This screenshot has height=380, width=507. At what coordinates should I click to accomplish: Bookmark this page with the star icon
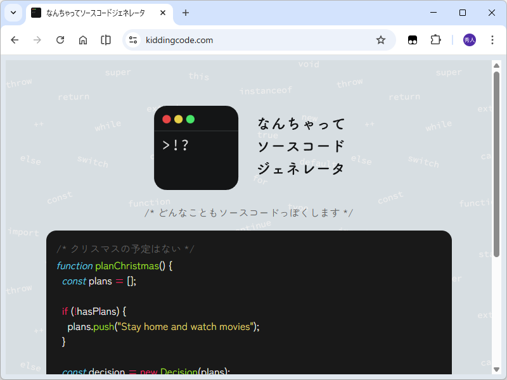pos(380,39)
